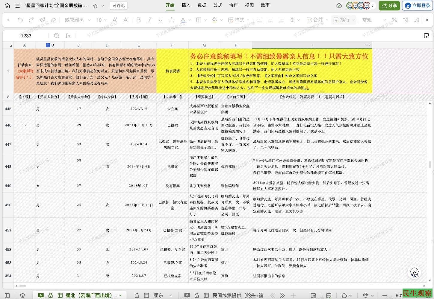Click the percent format icon

click(394, 20)
